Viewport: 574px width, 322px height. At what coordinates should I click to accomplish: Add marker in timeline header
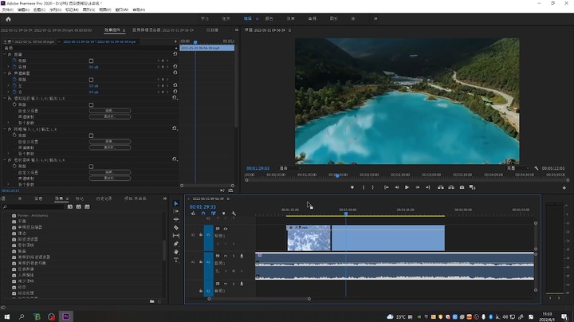tap(224, 214)
